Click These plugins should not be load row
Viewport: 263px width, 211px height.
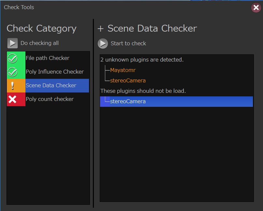(x=143, y=91)
